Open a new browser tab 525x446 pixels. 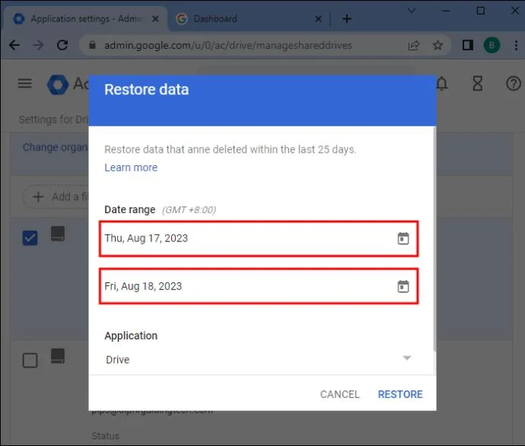(x=347, y=18)
